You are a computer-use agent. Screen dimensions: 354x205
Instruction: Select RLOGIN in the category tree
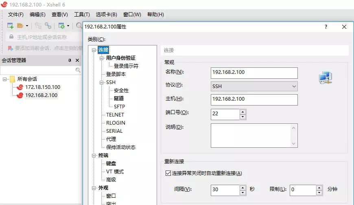click(x=116, y=123)
